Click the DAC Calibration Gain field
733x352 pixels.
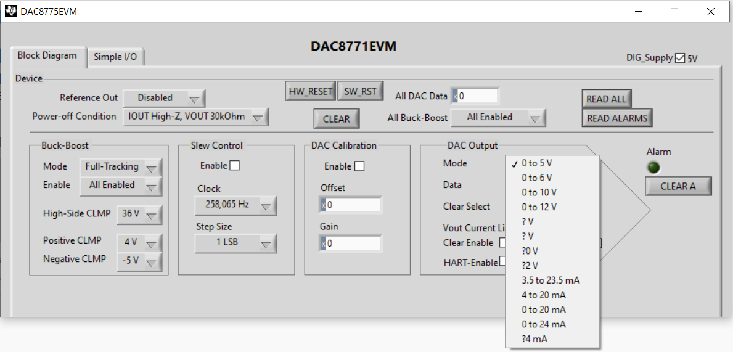coord(351,243)
